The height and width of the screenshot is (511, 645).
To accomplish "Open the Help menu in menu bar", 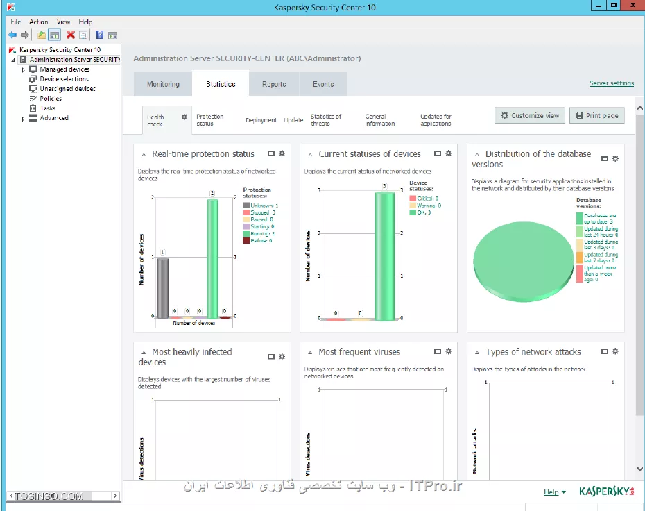I will point(85,22).
